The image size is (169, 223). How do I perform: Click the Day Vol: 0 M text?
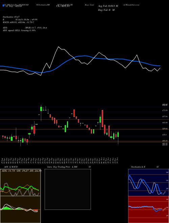pyautogui.click(x=106, y=10)
